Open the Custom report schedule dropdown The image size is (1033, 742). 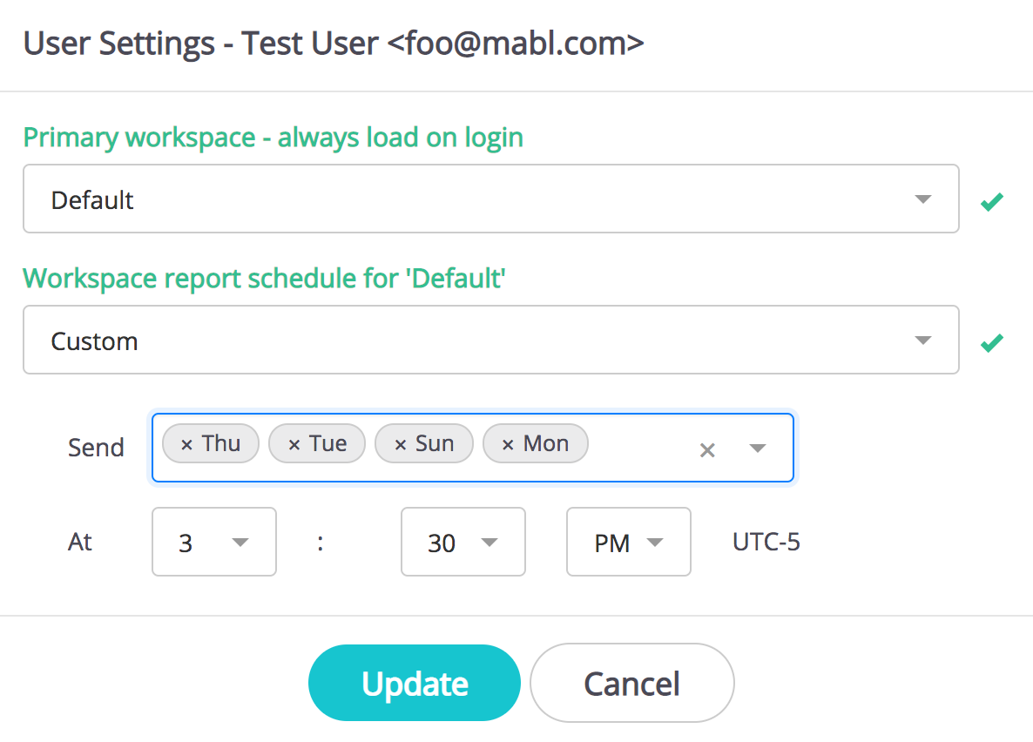click(x=491, y=341)
